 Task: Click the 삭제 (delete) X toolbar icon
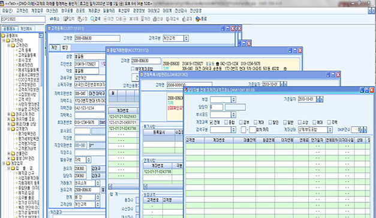pos(131,19)
